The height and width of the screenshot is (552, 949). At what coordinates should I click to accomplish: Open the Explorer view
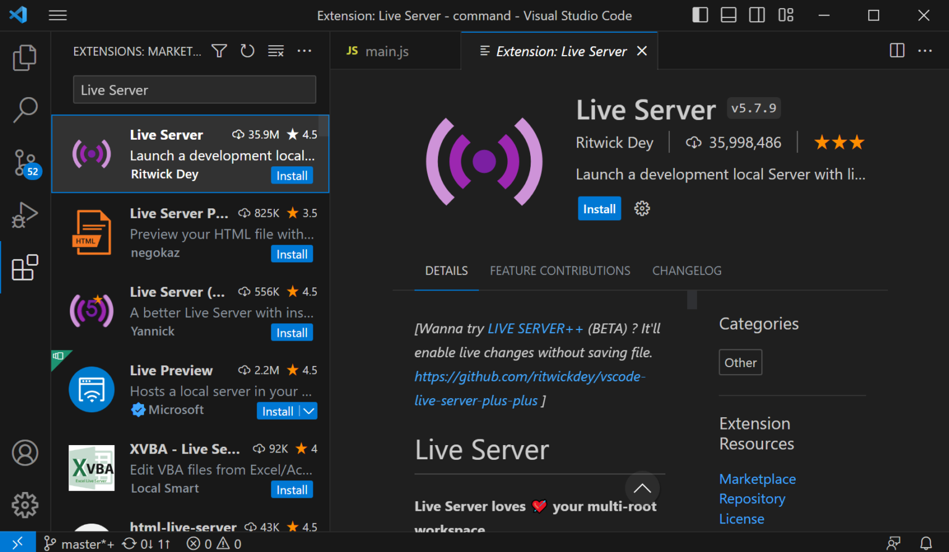[25, 57]
